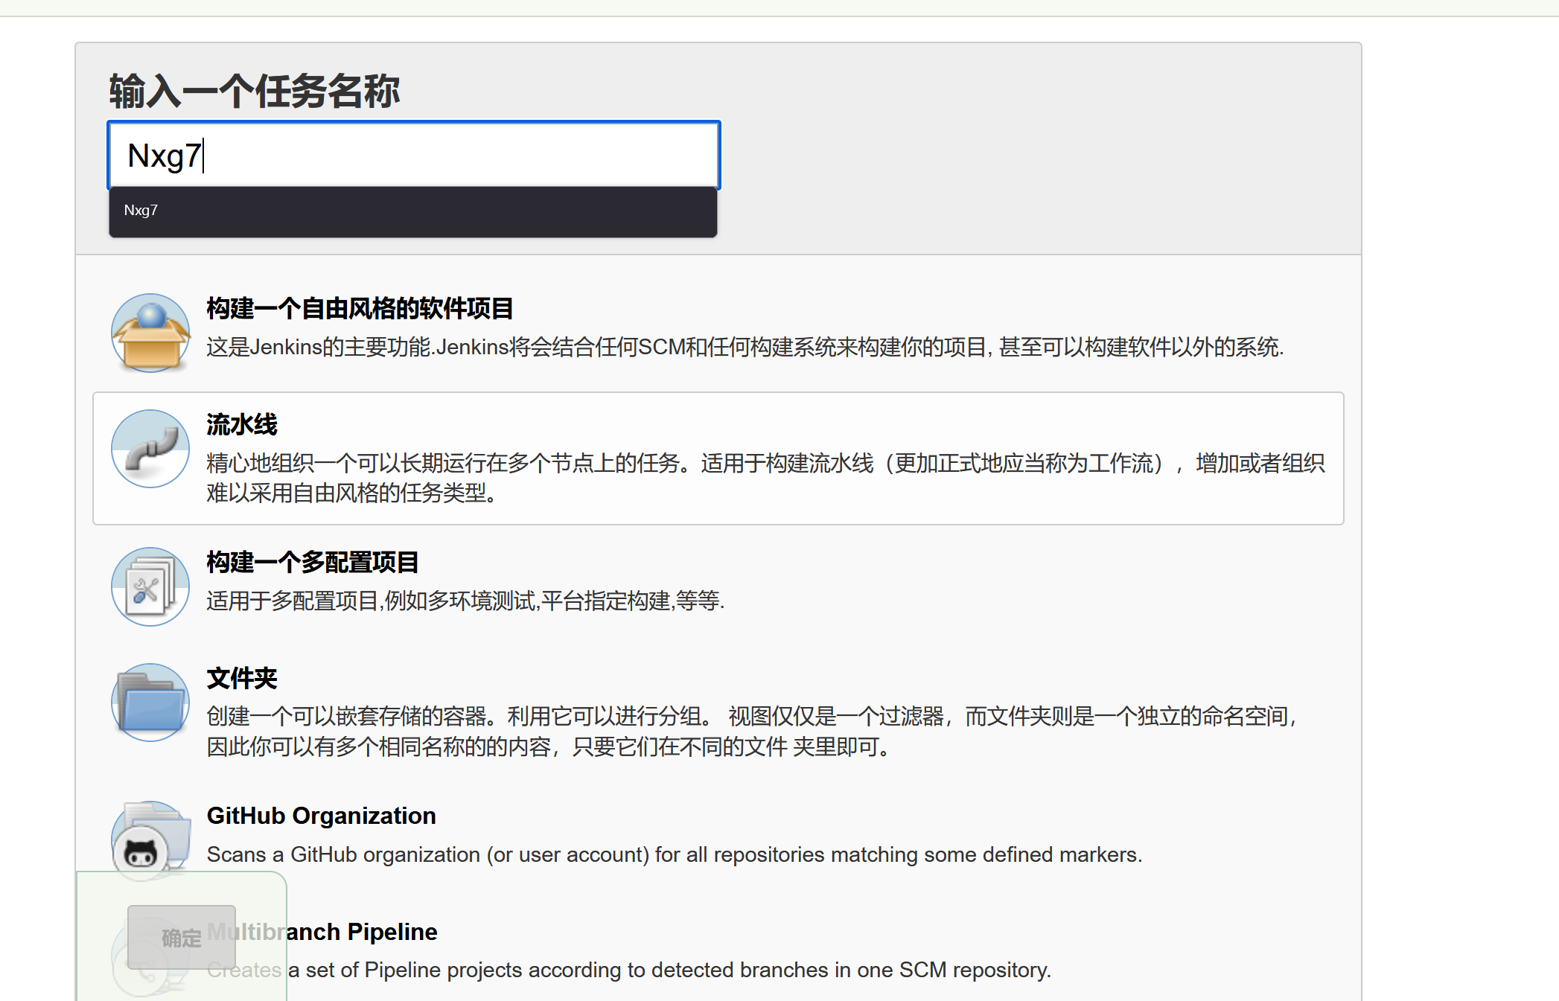The width and height of the screenshot is (1559, 1001).
Task: Select the Nxg7 autocomplete suggestion
Action: point(413,211)
